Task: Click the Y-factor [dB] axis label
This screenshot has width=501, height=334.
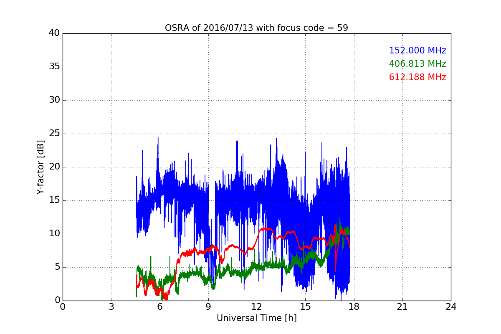Action: click(x=40, y=167)
